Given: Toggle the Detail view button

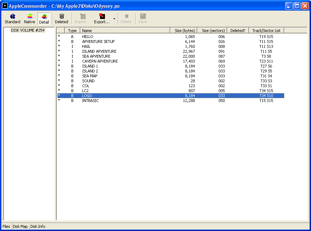Looking at the screenshot, I should pos(44,19).
